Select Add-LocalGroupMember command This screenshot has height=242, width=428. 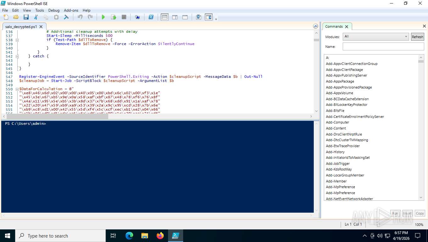[x=345, y=175]
